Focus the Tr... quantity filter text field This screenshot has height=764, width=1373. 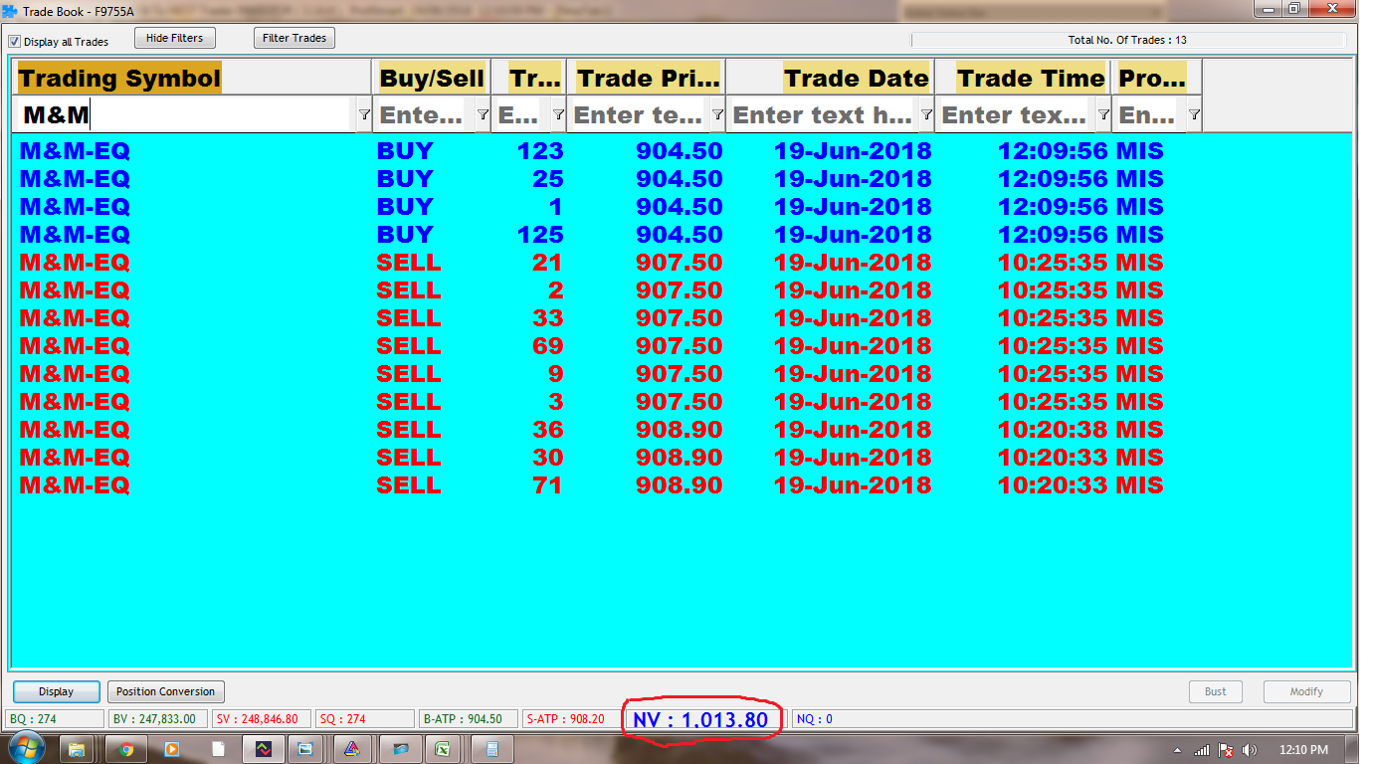coord(520,114)
